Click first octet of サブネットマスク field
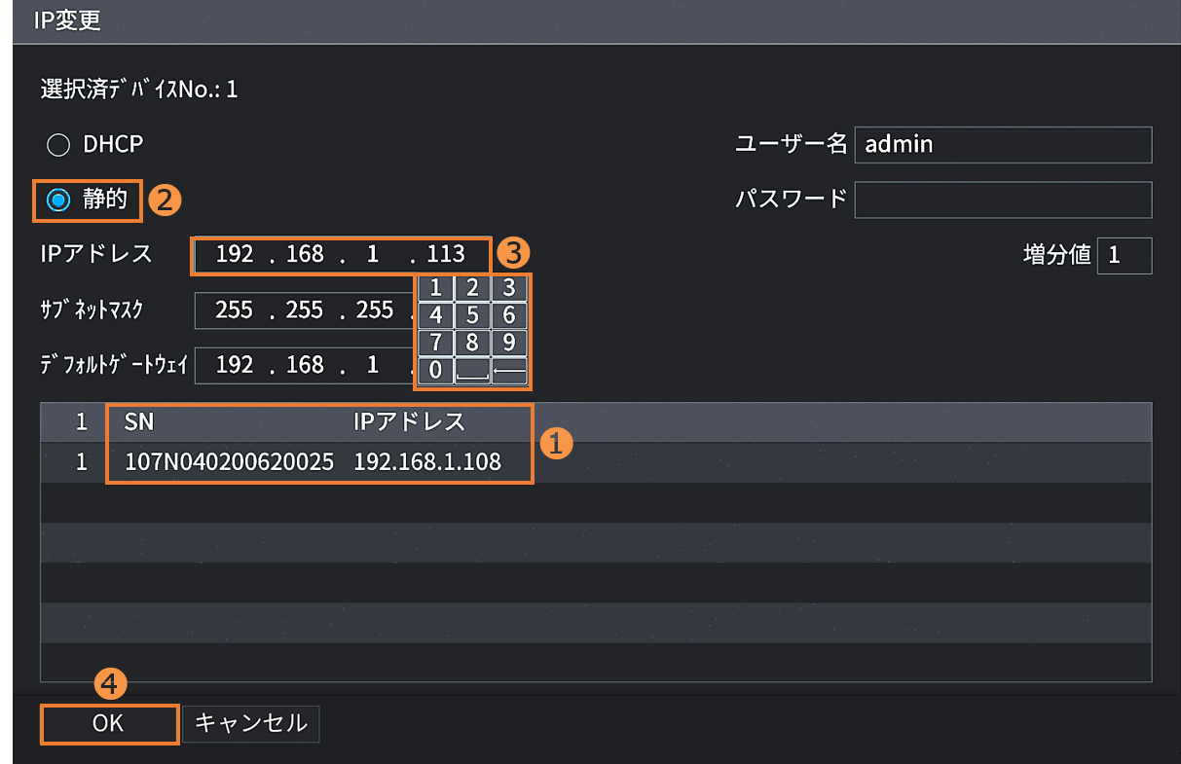This screenshot has height=764, width=1181. pos(235,310)
